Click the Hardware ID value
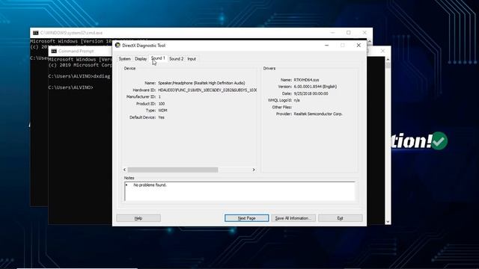 pos(207,90)
